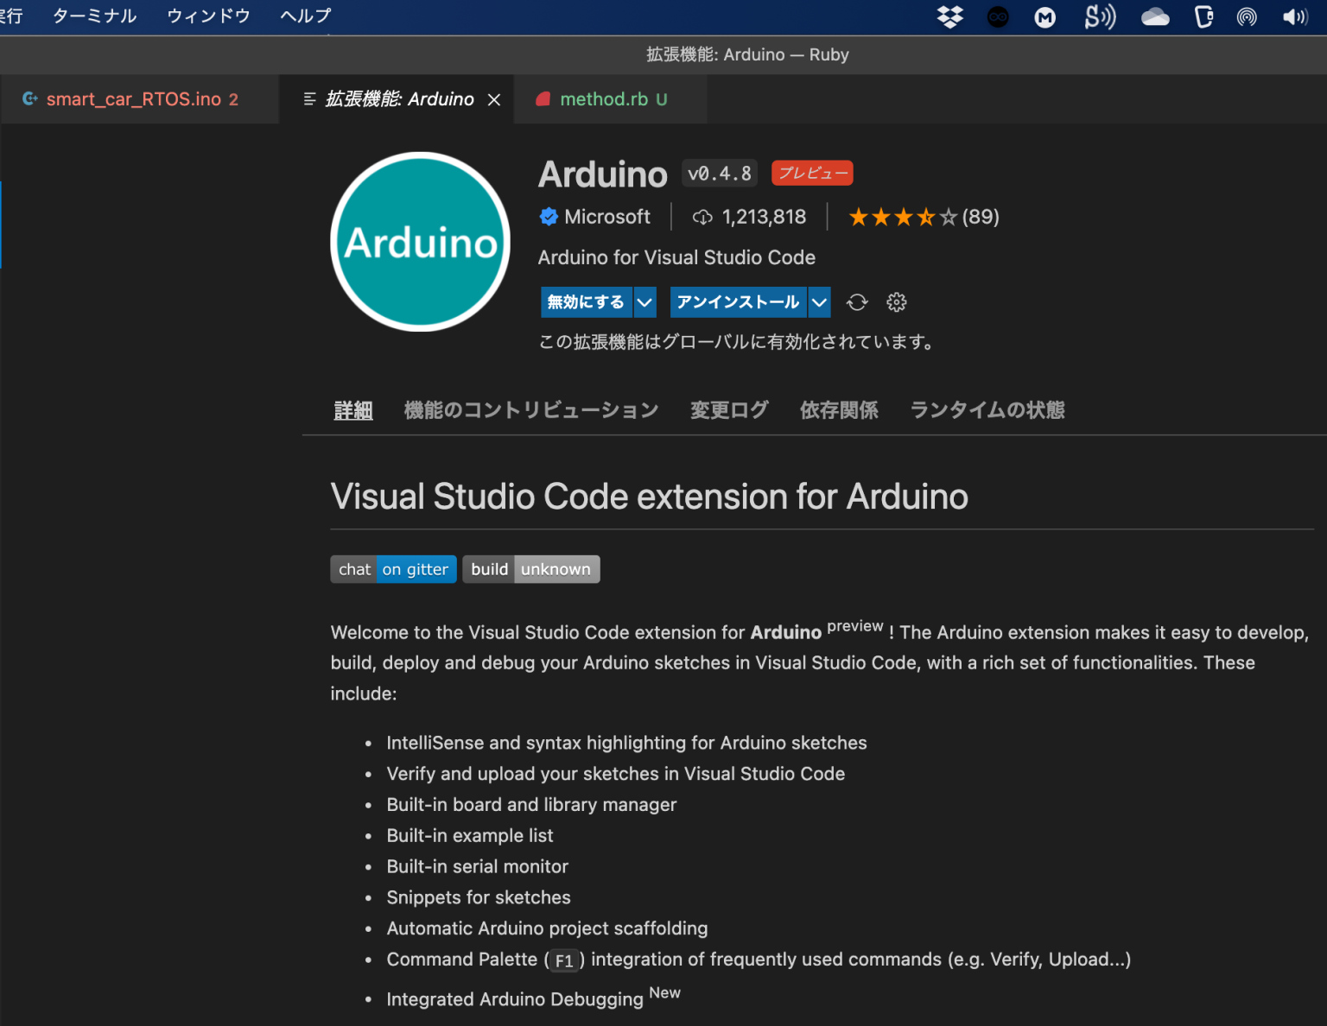Image resolution: width=1327 pixels, height=1026 pixels.
Task: Open the extension settings gear
Action: [897, 302]
